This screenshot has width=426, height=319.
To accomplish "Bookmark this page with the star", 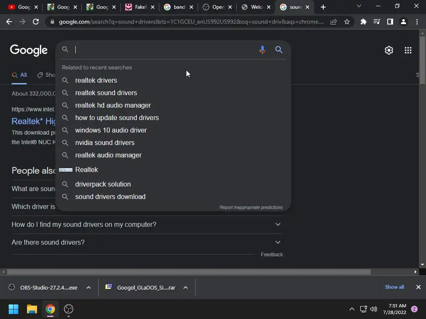I will point(347,22).
